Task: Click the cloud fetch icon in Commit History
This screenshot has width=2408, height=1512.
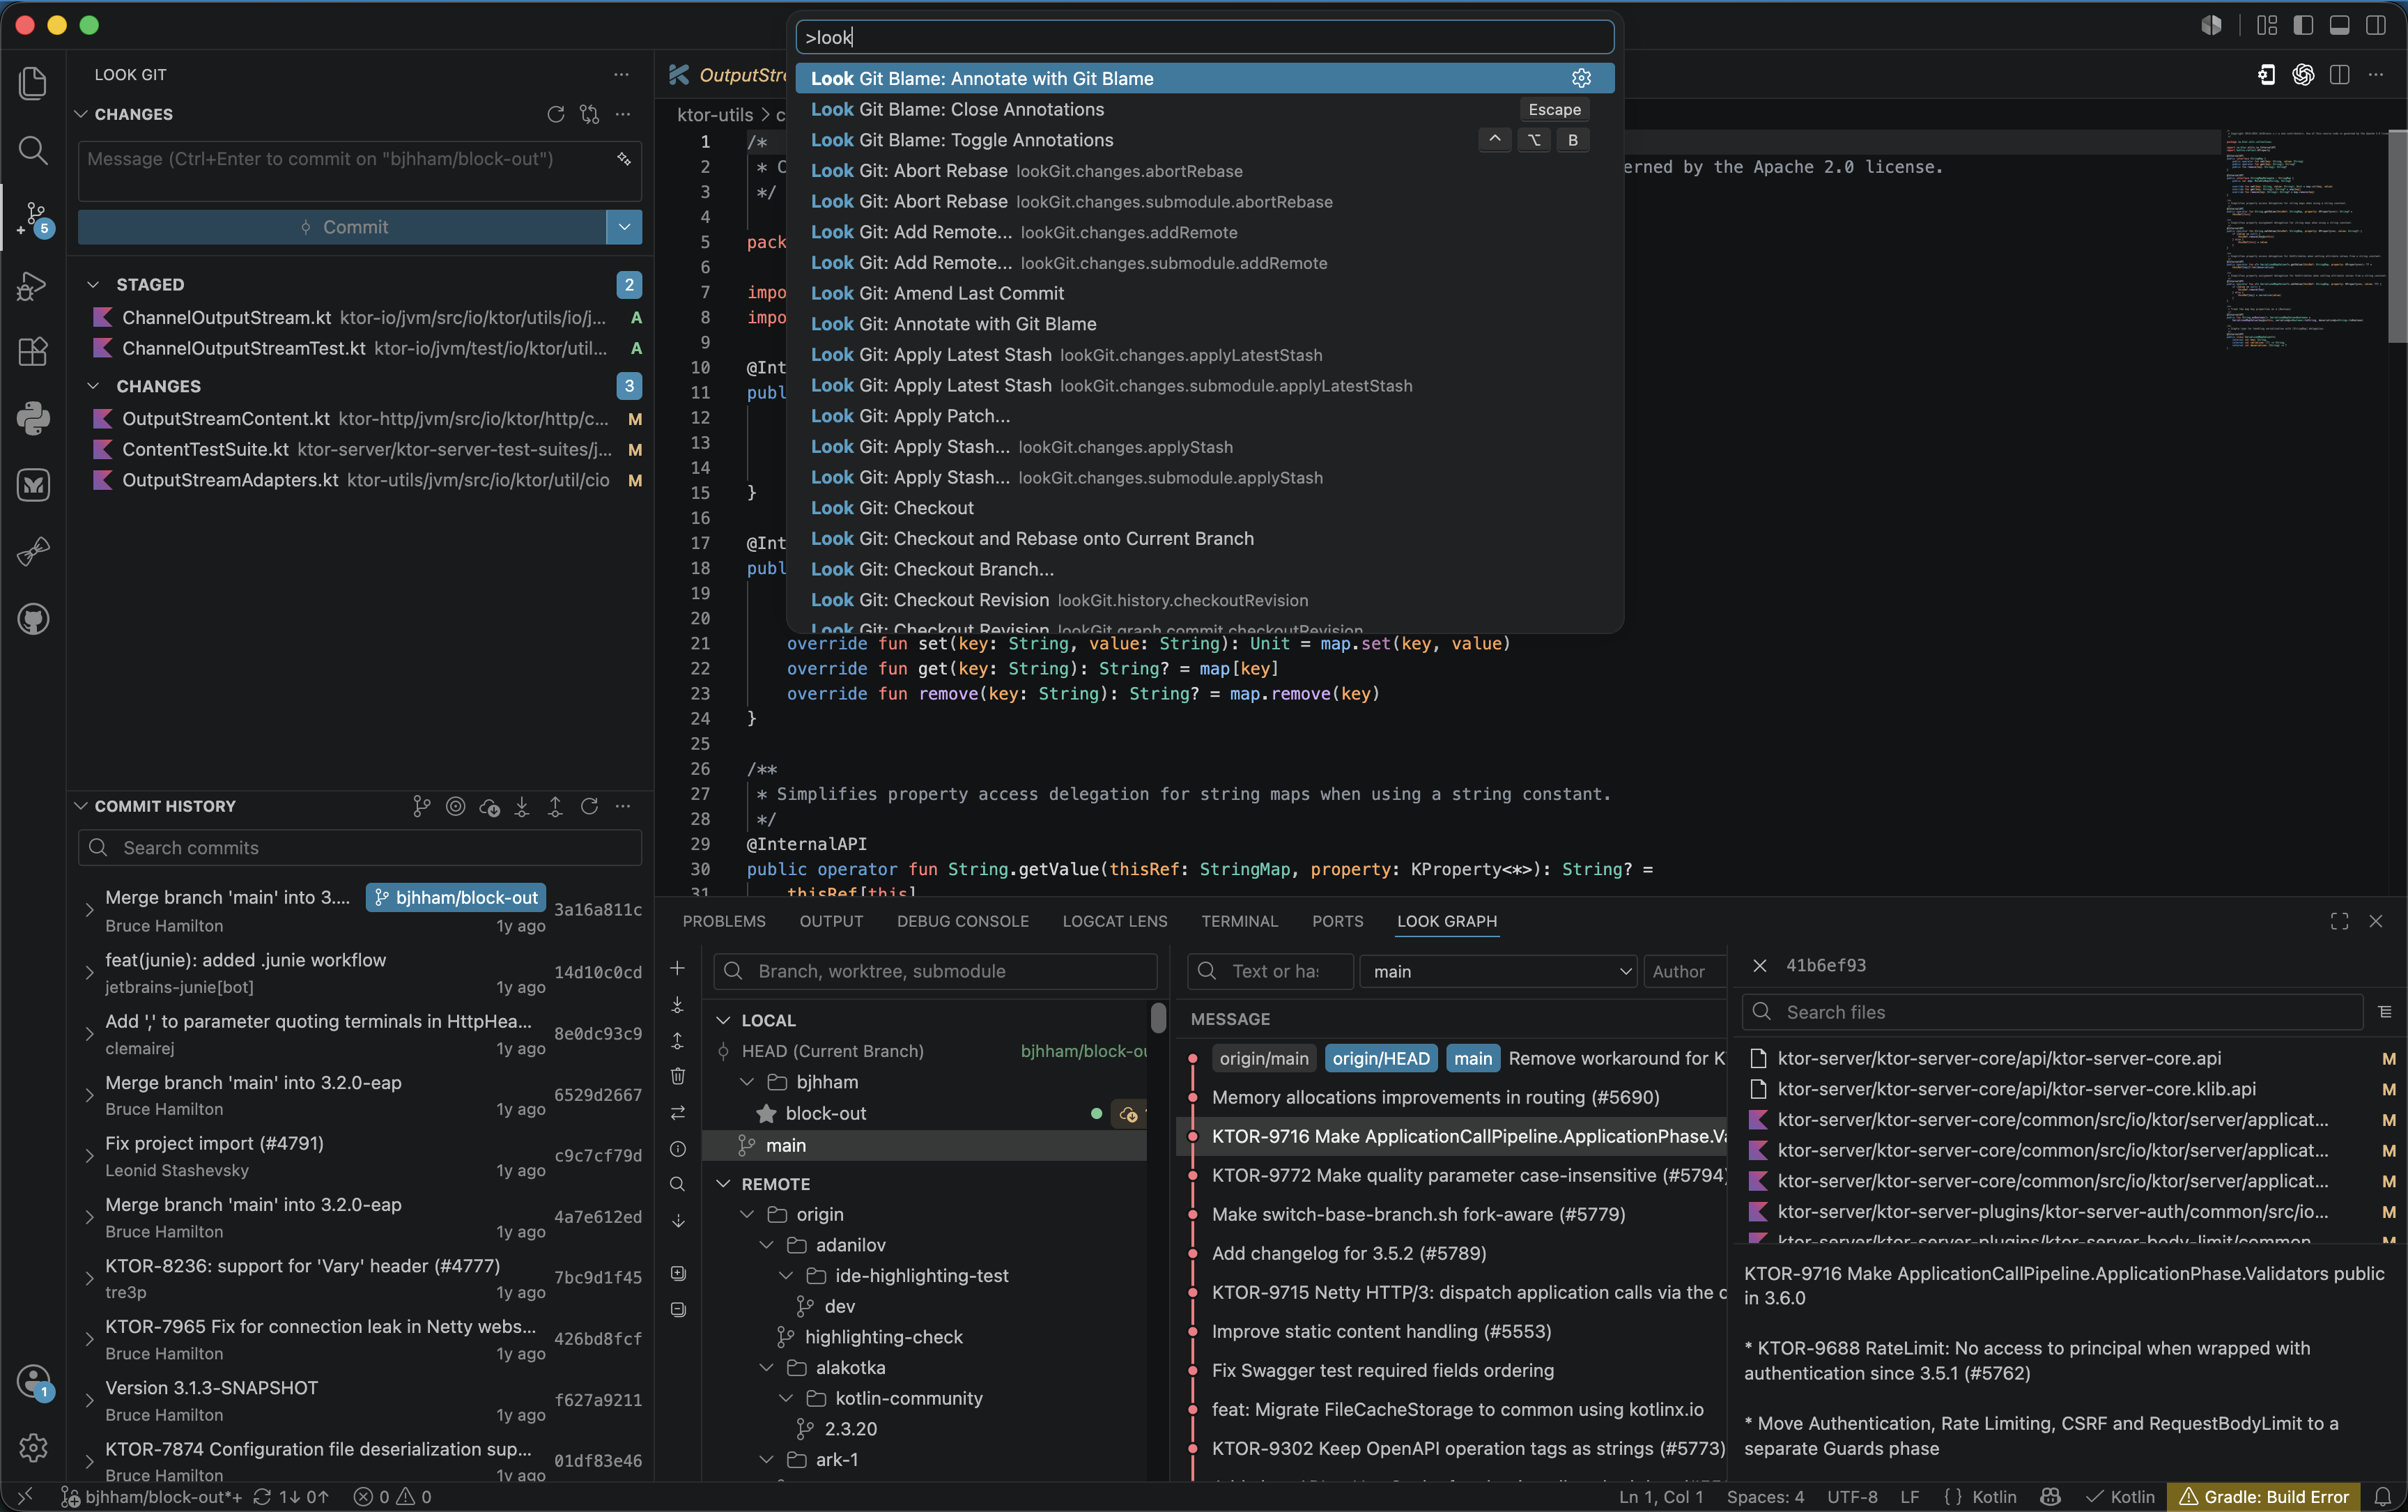Action: [x=489, y=806]
